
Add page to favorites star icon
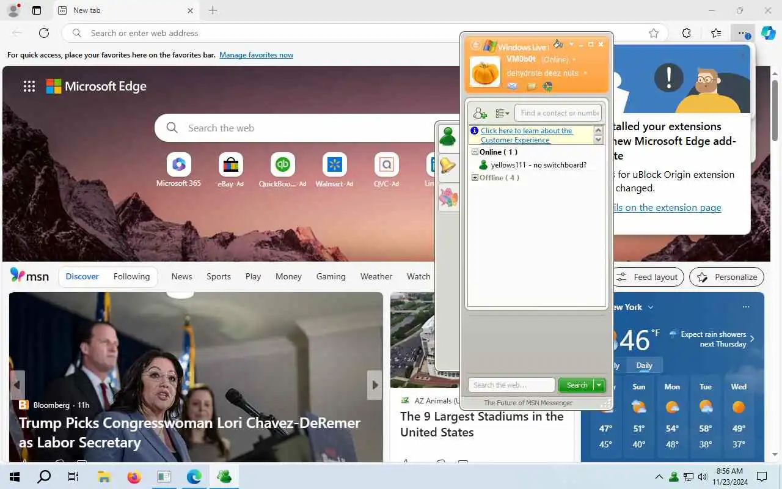click(654, 33)
